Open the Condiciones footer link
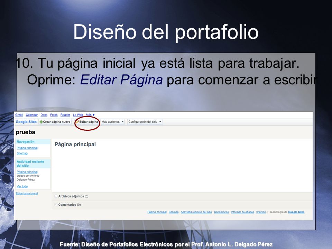Image resolution: width=332 pixels, height=249 pixels. click(x=221, y=212)
